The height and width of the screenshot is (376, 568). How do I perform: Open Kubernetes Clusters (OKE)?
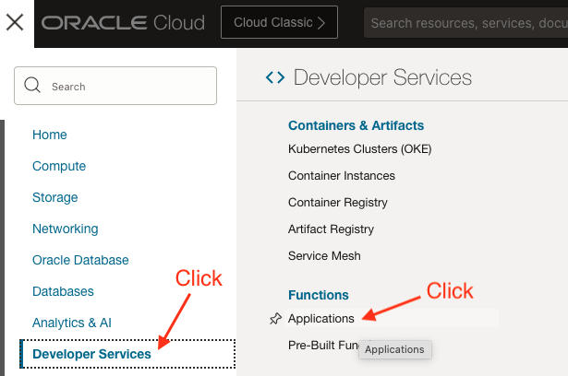(x=359, y=149)
